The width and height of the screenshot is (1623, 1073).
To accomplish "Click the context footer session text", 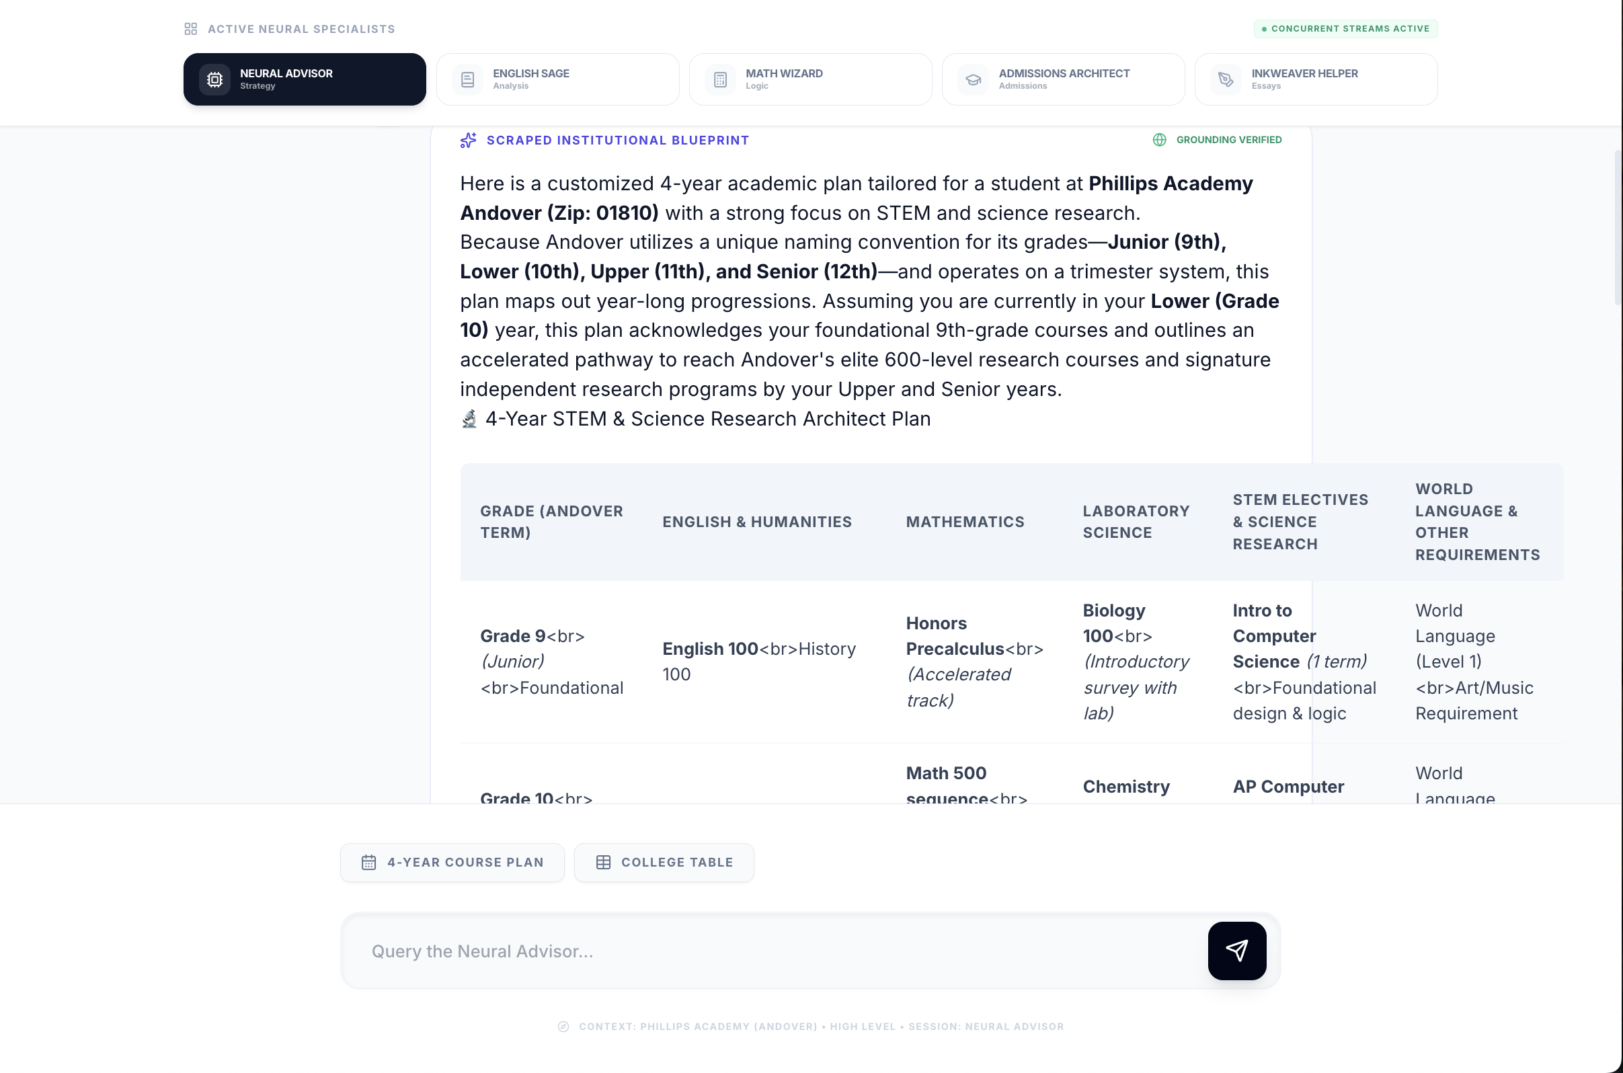I will pos(821,1027).
